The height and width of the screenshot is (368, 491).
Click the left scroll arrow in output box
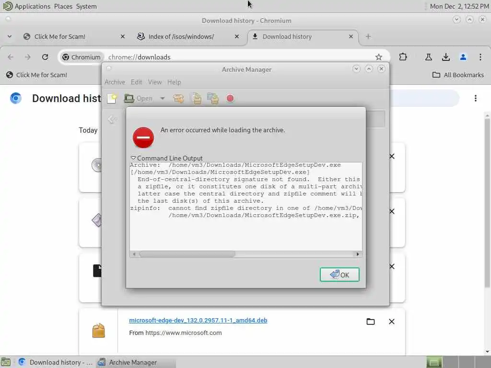click(x=134, y=254)
